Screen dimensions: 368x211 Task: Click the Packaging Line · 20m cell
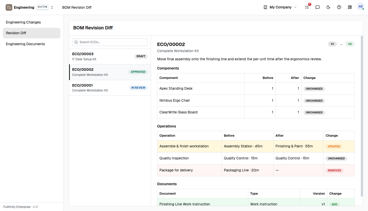pos(247,170)
